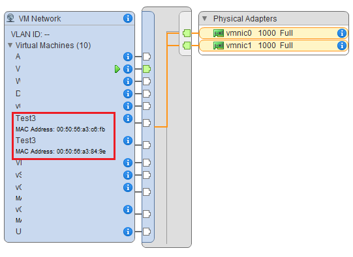Show info for powered-on VM V
The image size is (353, 257).
(128, 69)
